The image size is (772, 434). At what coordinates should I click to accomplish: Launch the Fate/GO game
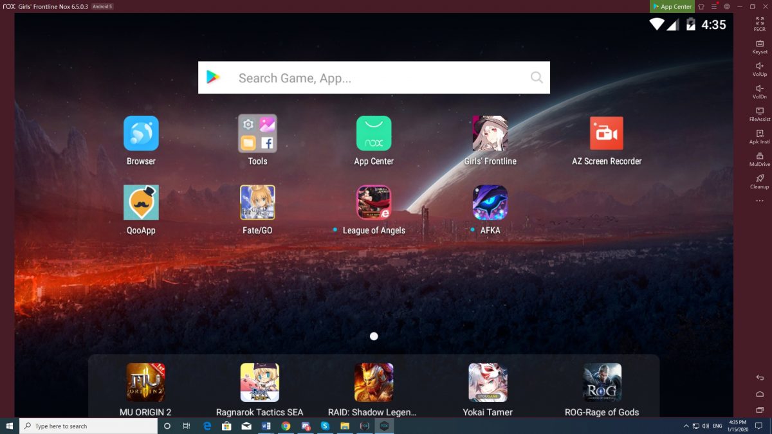(x=257, y=203)
